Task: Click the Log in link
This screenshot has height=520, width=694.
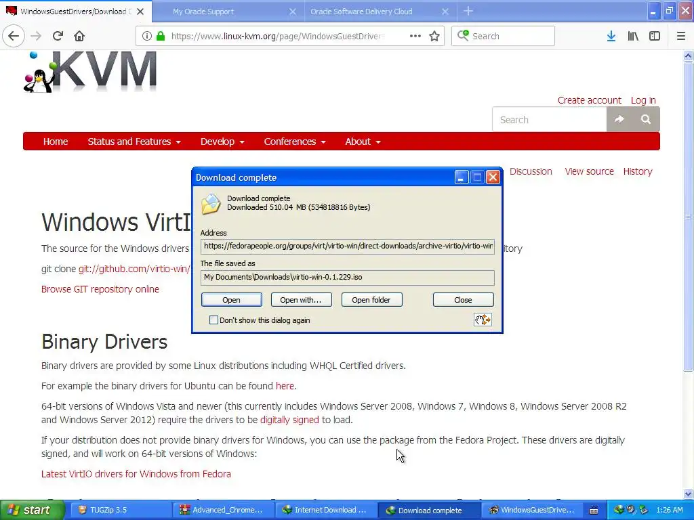Action: tap(643, 101)
